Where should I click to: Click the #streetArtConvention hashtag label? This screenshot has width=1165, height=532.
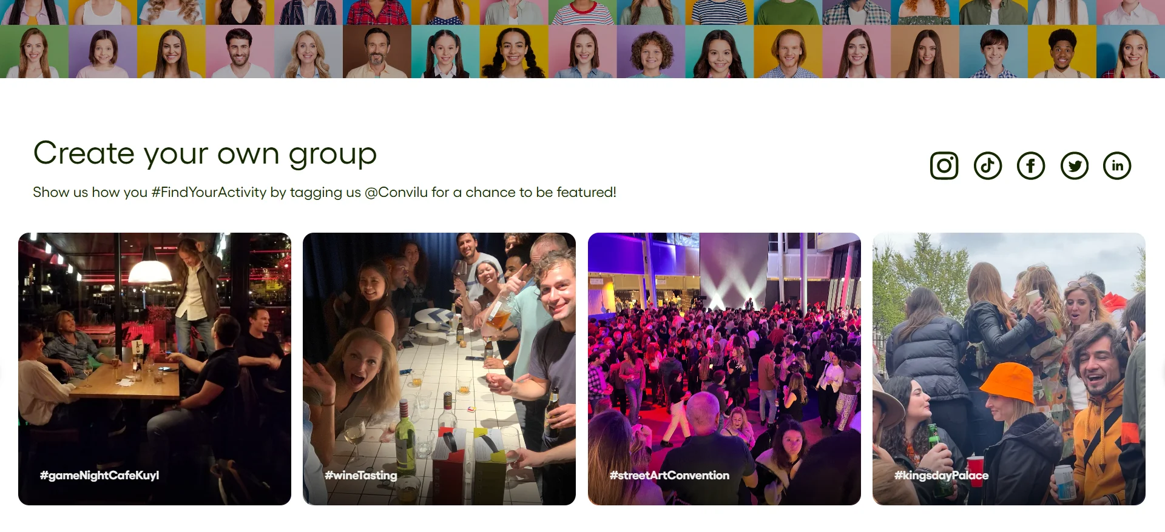(669, 476)
